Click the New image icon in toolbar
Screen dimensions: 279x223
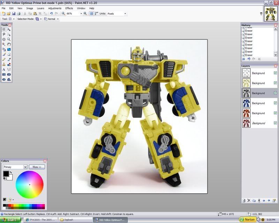tap(3, 14)
